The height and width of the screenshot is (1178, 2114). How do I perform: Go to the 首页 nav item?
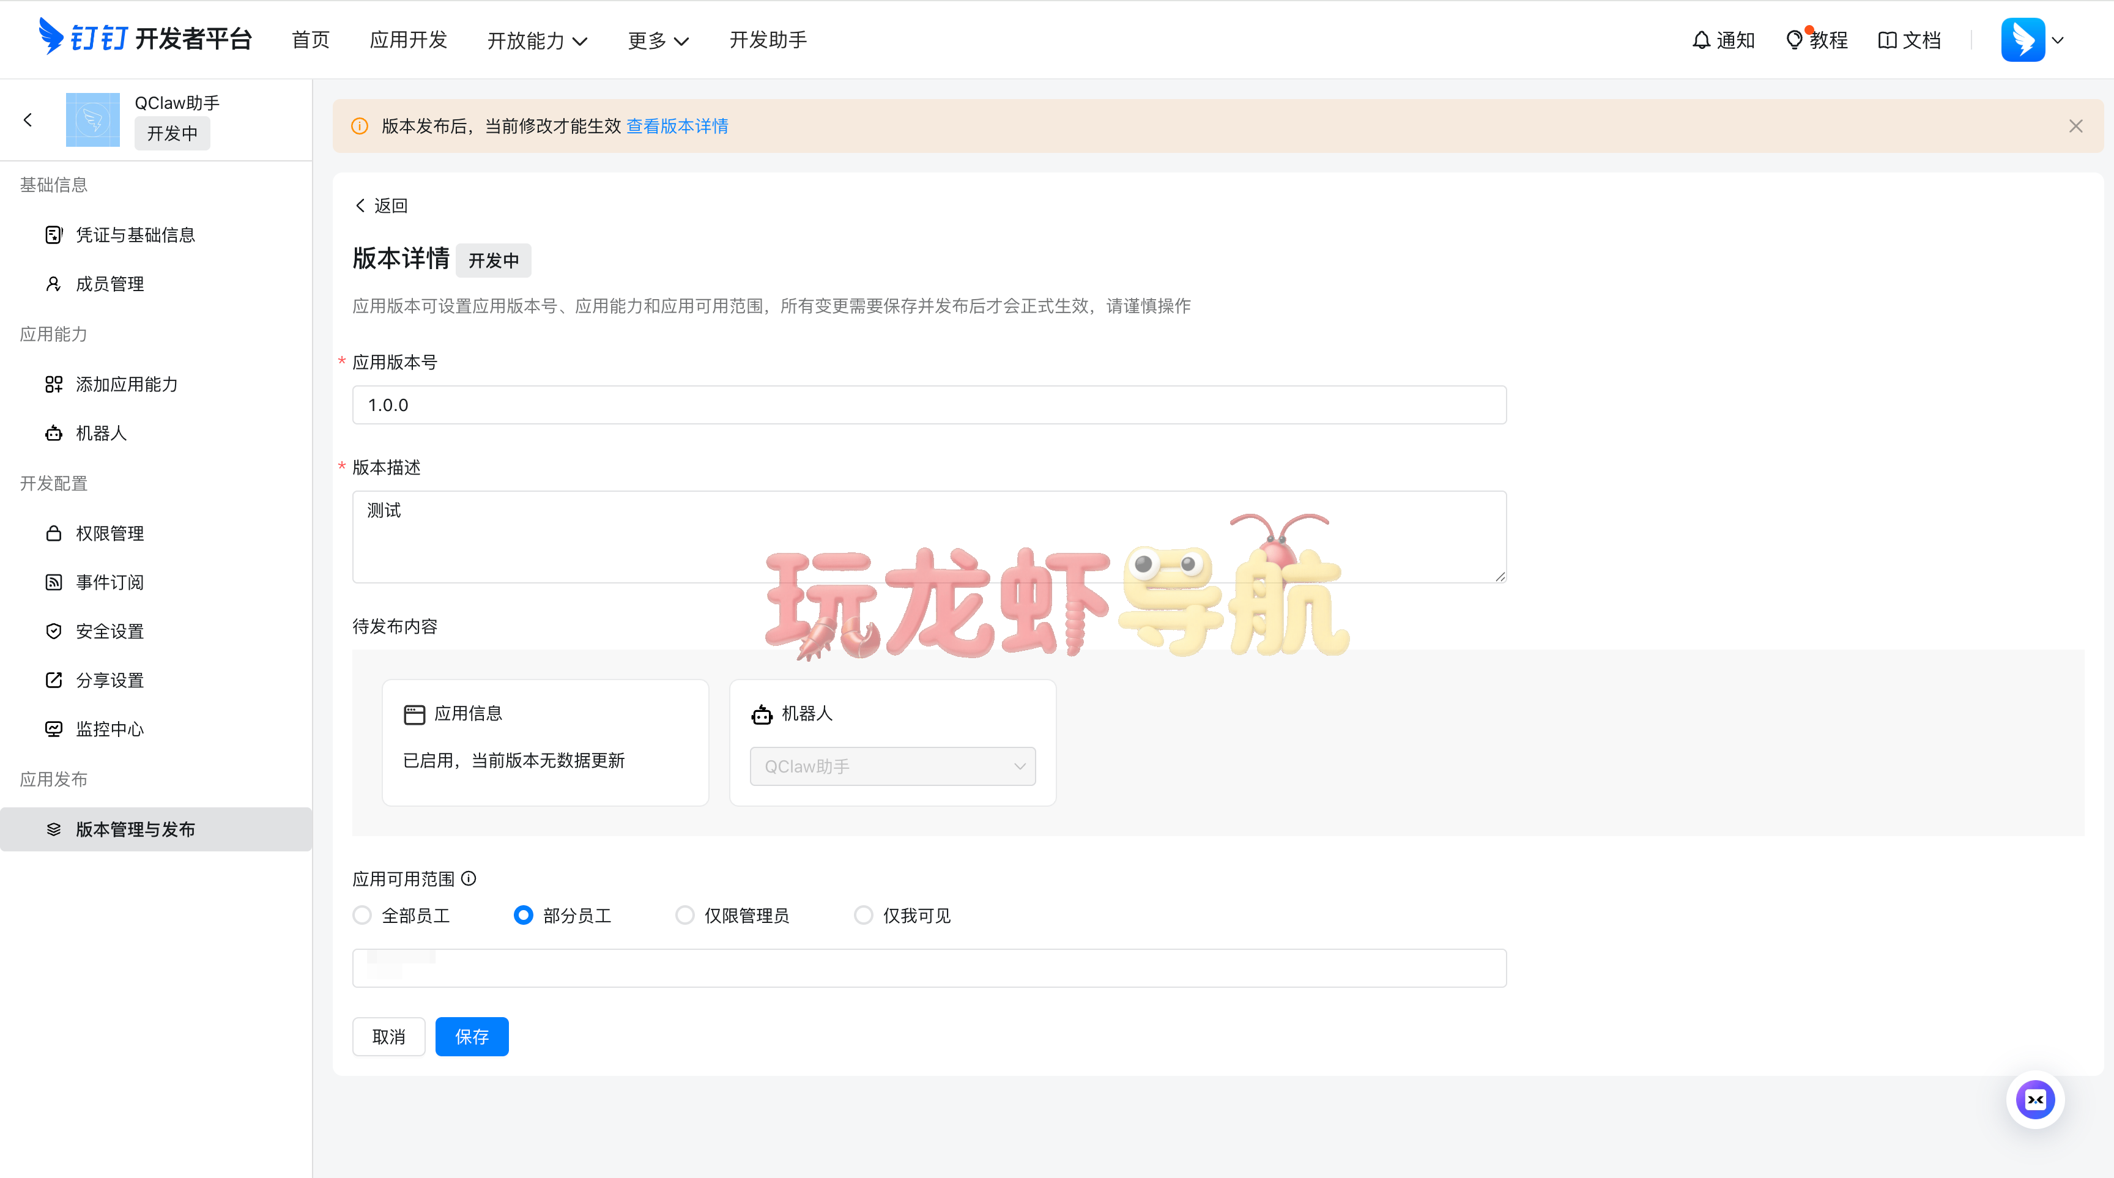[310, 40]
